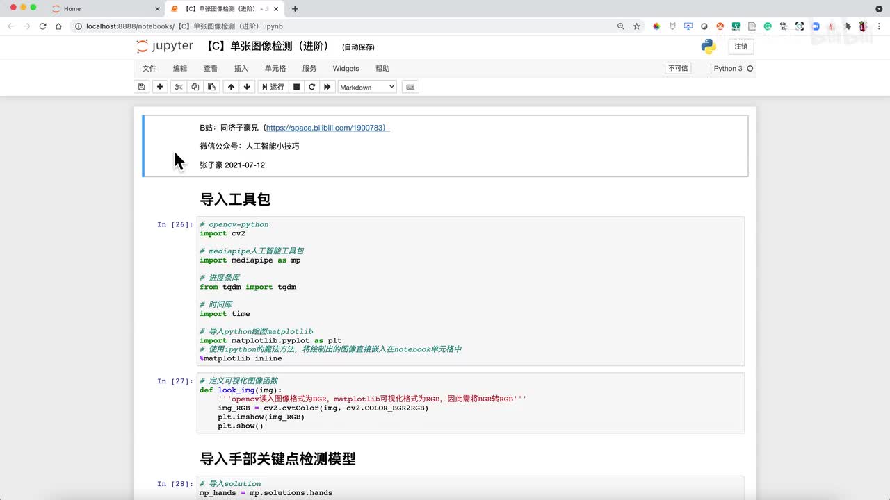Restart the kernel using the circular arrow
The height and width of the screenshot is (500, 890).
[x=312, y=87]
